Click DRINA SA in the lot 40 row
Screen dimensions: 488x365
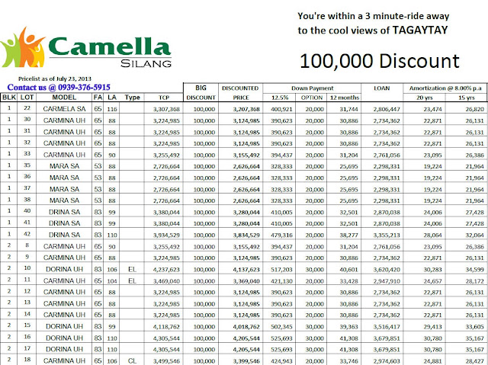(64, 212)
